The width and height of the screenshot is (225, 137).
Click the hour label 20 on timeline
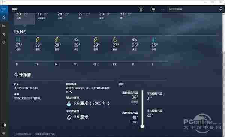pos(95,64)
